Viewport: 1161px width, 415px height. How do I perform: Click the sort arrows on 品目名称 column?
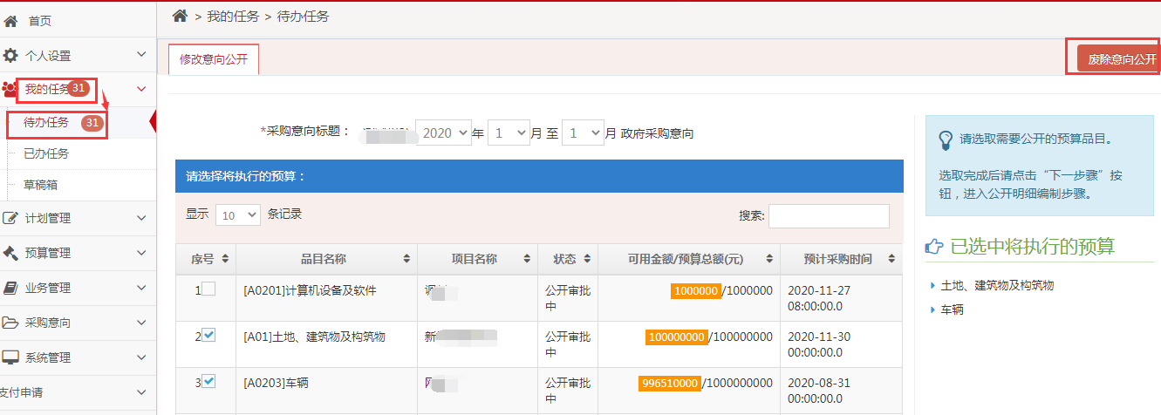tap(406, 259)
